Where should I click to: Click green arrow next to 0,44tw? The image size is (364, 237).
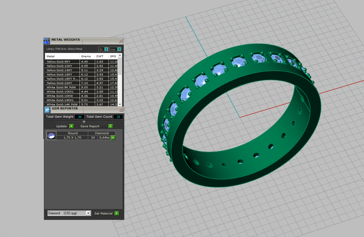[113, 138]
